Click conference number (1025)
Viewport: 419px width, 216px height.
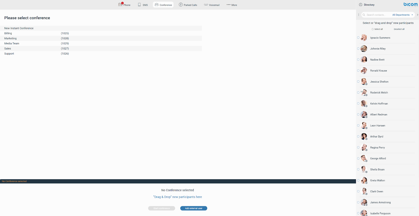pyautogui.click(x=65, y=33)
